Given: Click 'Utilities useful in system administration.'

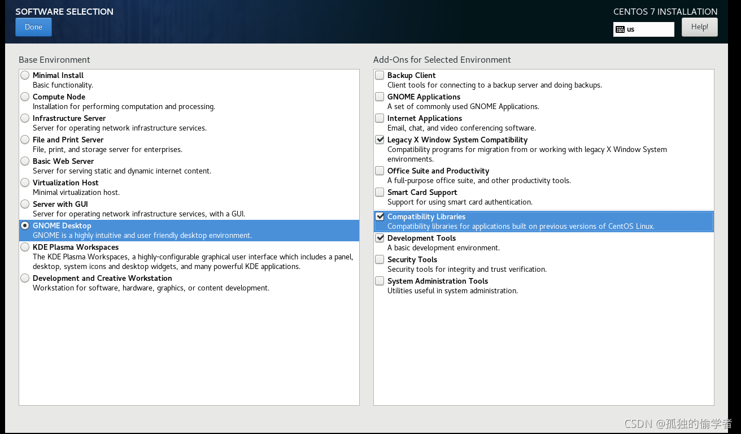Looking at the screenshot, I should click(x=452, y=291).
